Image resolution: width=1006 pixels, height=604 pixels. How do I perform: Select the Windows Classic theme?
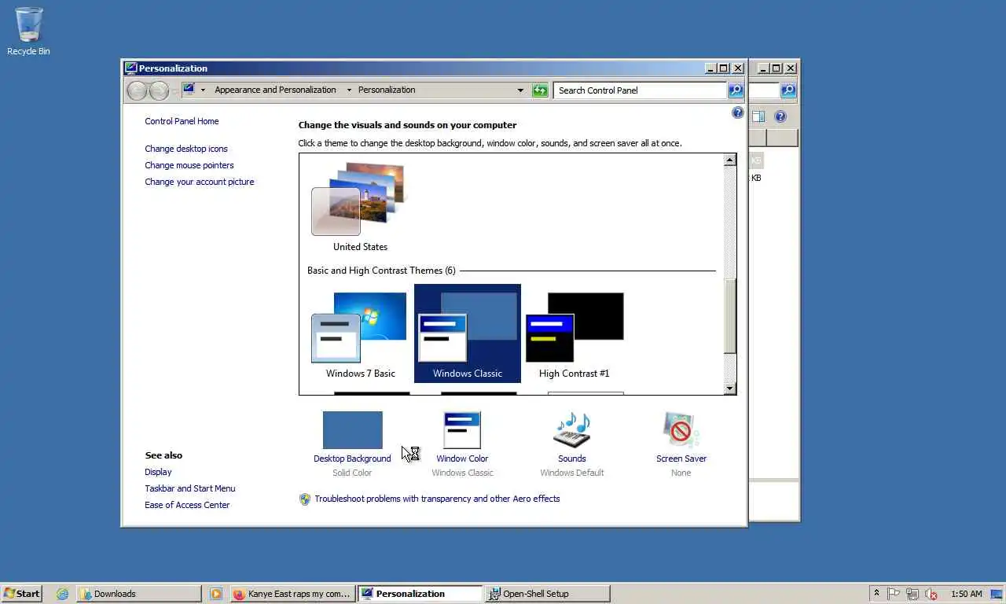467,334
